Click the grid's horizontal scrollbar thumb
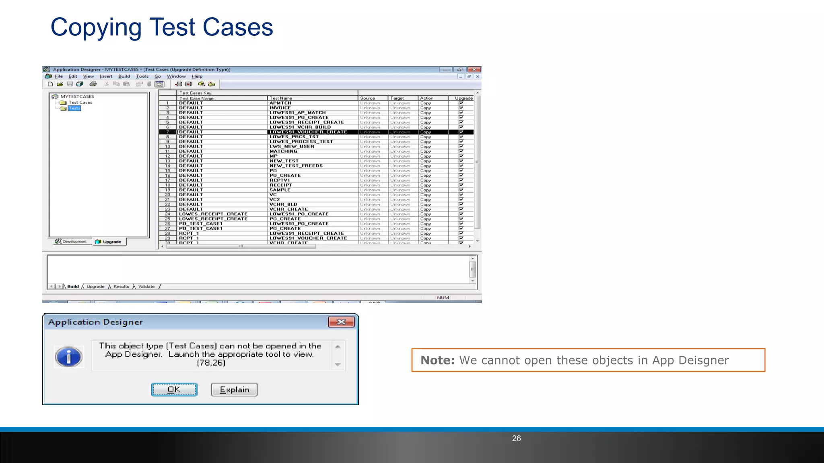Screen dimensions: 824x463 click(241, 247)
